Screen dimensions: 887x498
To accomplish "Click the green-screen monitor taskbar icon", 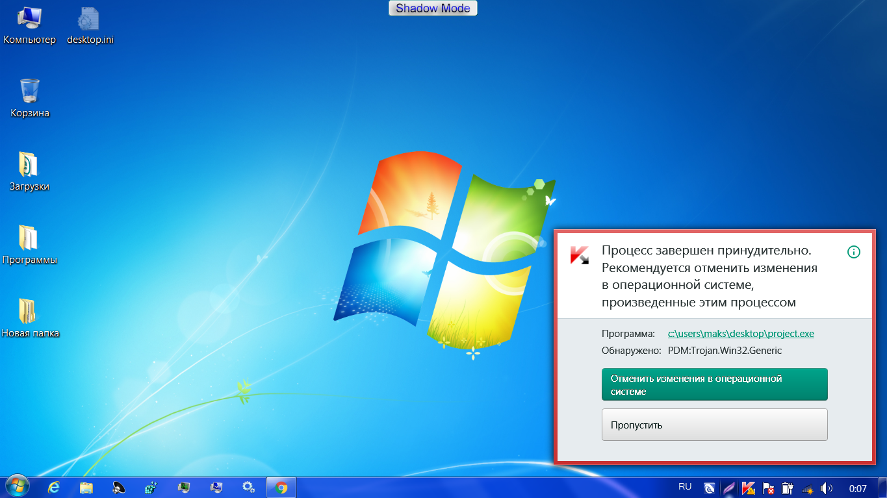I will [x=184, y=488].
